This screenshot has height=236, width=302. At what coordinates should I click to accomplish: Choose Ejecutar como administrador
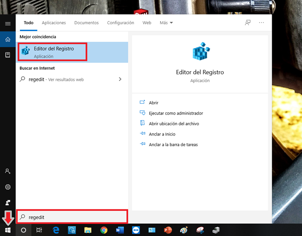176,113
